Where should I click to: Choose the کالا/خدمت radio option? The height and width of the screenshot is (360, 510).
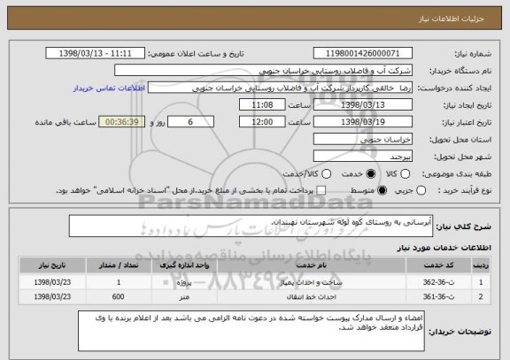[x=326, y=174]
